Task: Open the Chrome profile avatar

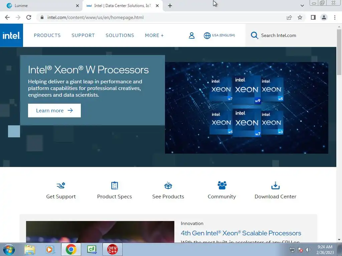Action: pyautogui.click(x=324, y=17)
